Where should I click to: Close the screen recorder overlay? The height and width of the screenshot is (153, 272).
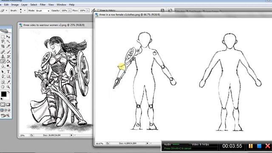(268, 146)
